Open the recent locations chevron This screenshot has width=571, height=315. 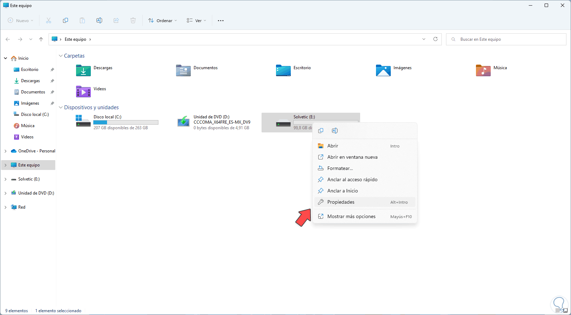31,39
